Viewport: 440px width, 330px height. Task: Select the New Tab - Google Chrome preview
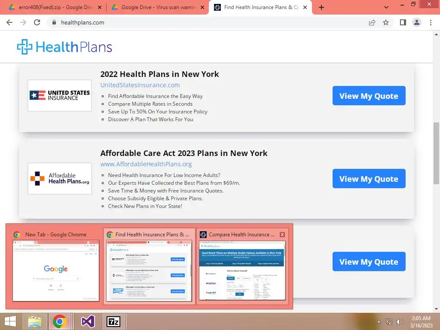click(55, 267)
